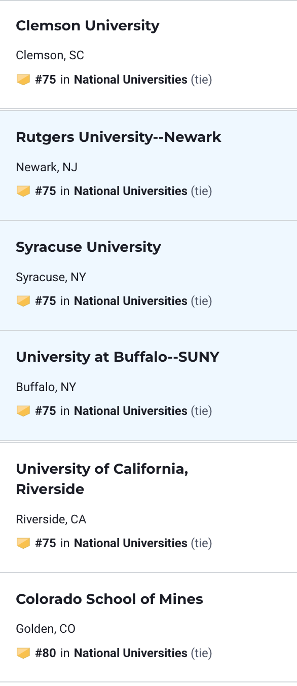Open Rutgers University--Newark school page
297x686 pixels.
pyautogui.click(x=119, y=137)
